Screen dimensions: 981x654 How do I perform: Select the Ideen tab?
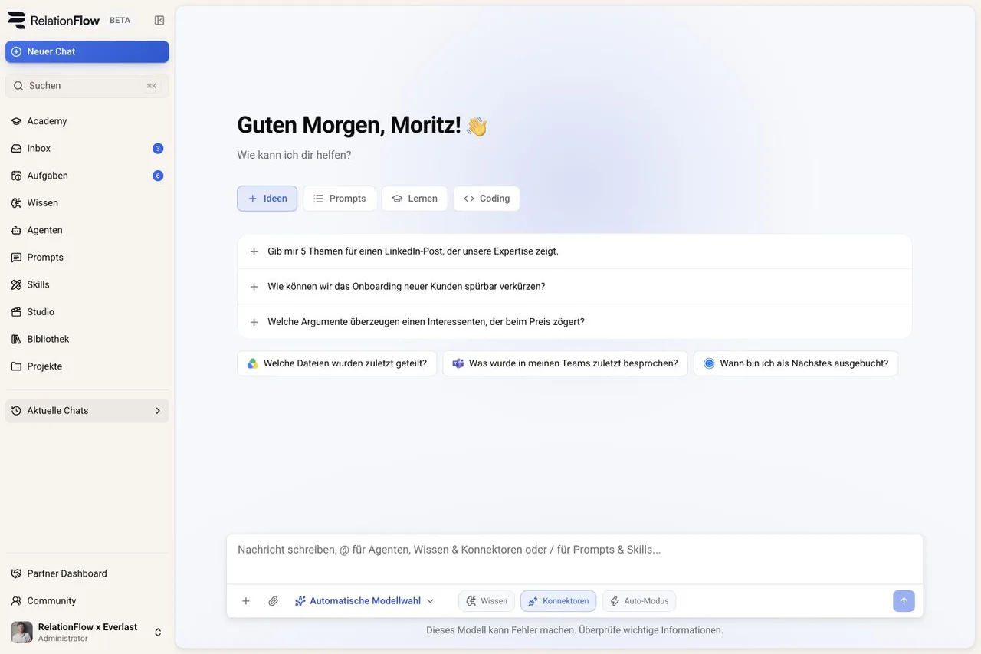[x=267, y=199]
